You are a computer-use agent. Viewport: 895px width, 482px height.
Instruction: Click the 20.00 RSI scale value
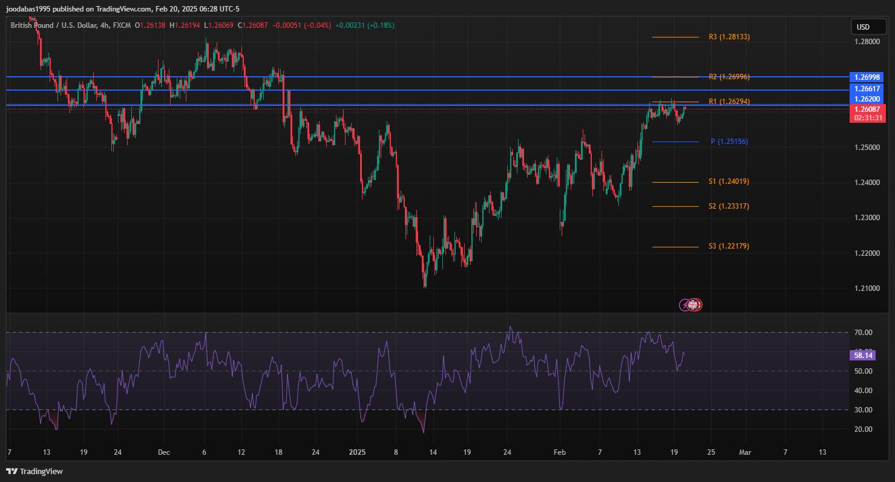point(863,429)
